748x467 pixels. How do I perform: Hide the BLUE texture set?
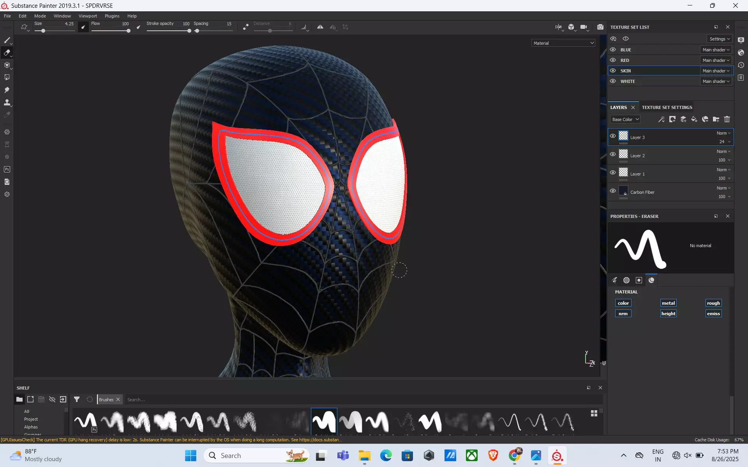coord(613,50)
